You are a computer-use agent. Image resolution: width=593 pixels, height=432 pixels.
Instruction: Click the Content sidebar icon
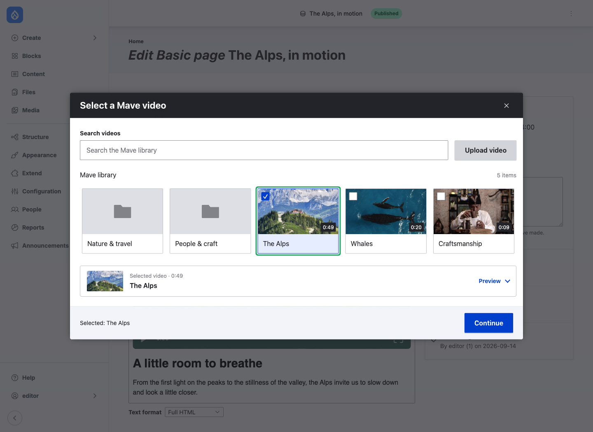pos(15,74)
